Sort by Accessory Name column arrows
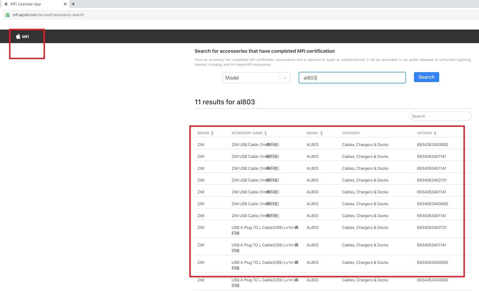The image size is (479, 292). point(266,133)
